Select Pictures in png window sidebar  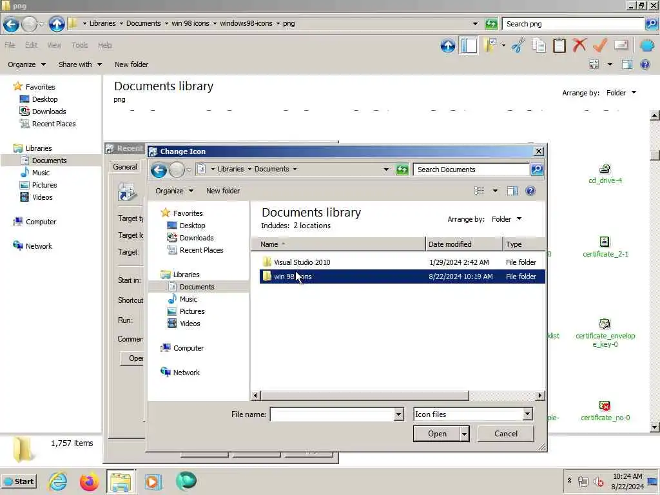click(x=38, y=185)
